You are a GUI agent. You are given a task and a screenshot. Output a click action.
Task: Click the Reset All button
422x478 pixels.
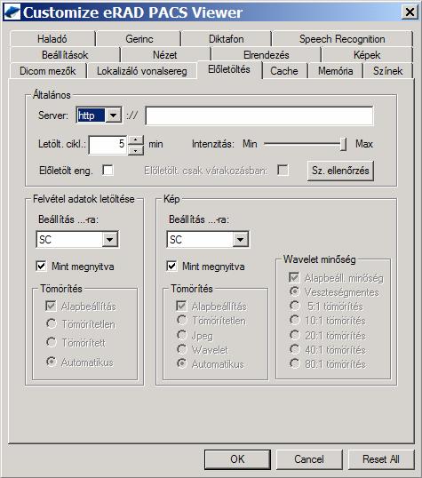point(381,459)
